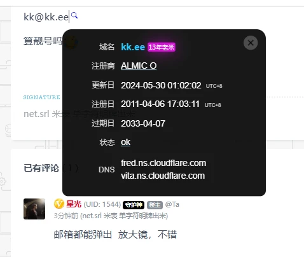Open 星光 username profile link
The image size is (304, 257).
[74, 204]
